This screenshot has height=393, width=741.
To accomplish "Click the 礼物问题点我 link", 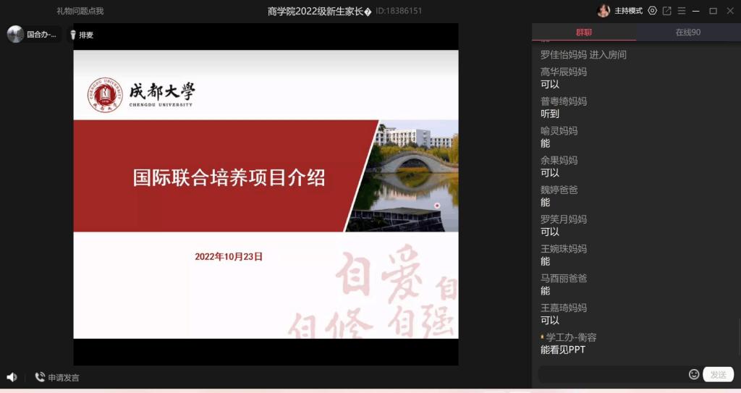I will click(80, 11).
